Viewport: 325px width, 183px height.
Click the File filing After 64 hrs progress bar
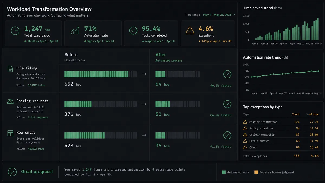(x=178, y=74)
